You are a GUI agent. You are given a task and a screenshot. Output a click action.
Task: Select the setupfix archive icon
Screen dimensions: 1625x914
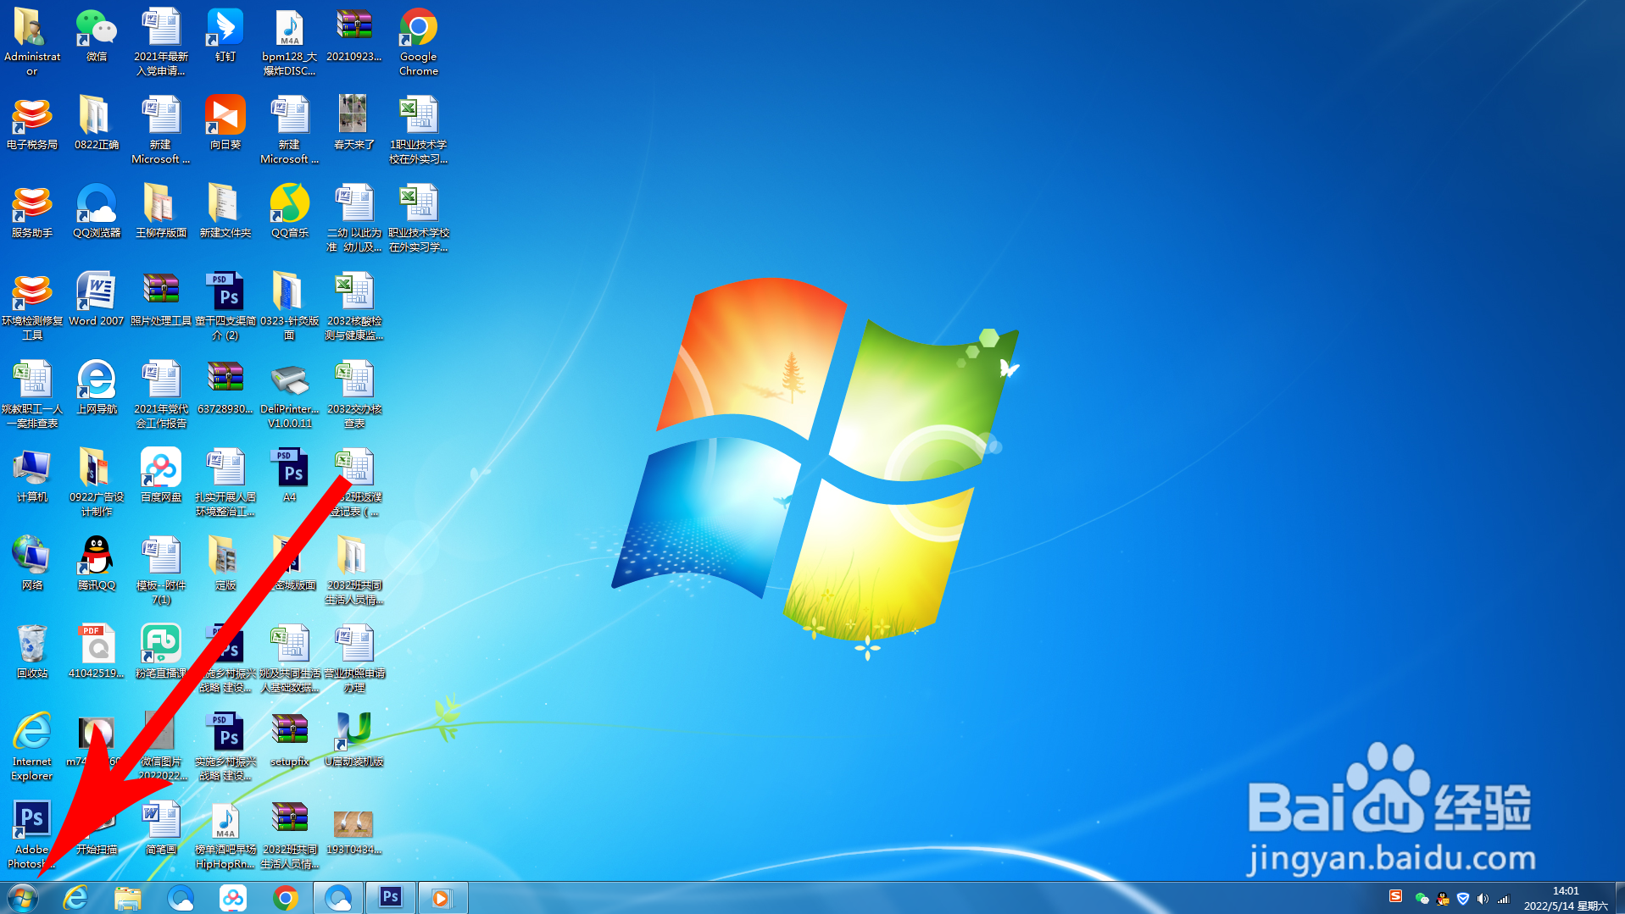290,740
